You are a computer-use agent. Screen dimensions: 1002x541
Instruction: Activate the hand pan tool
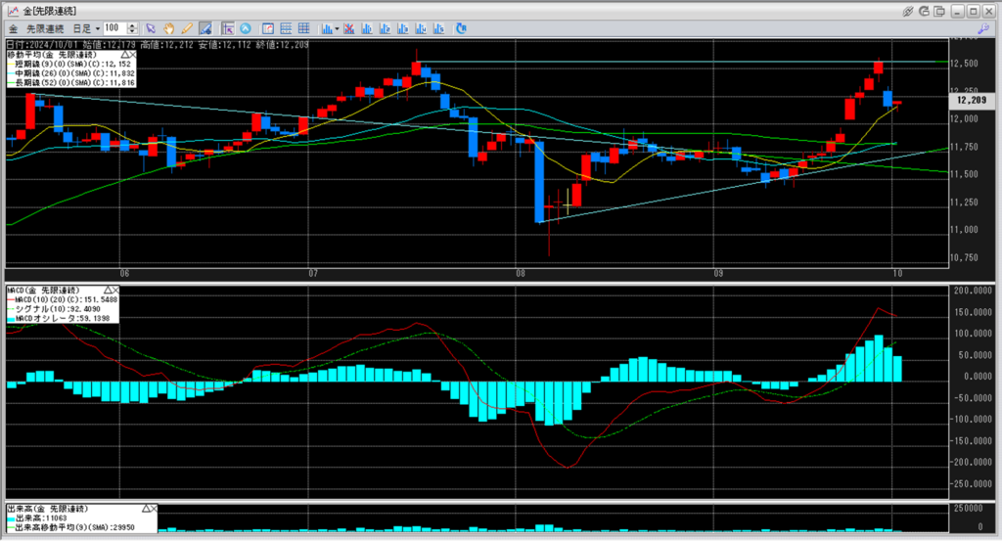click(x=168, y=28)
